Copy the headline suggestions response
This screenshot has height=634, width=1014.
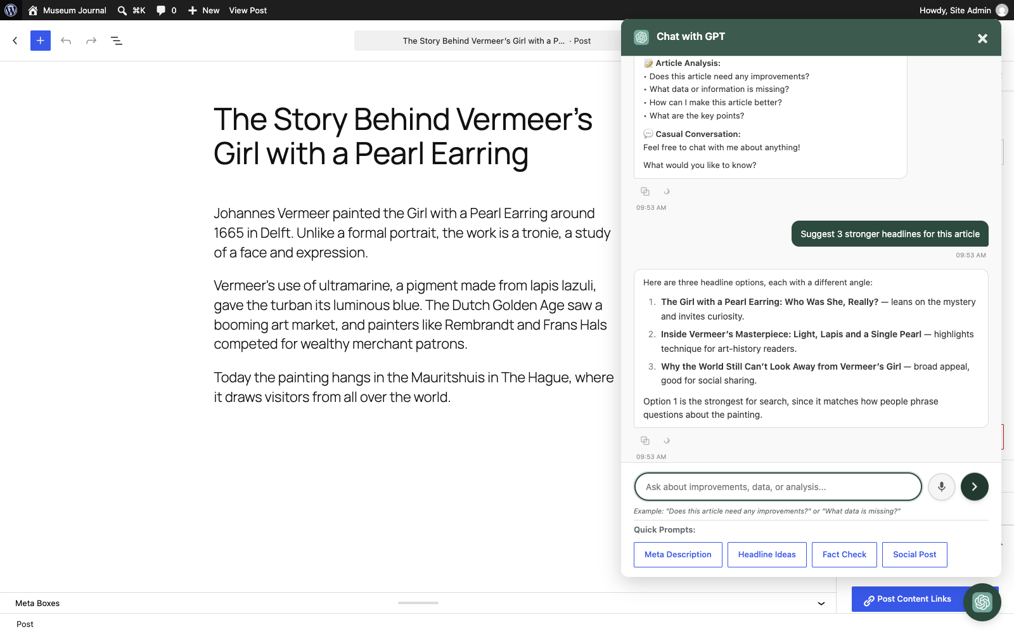coord(645,441)
